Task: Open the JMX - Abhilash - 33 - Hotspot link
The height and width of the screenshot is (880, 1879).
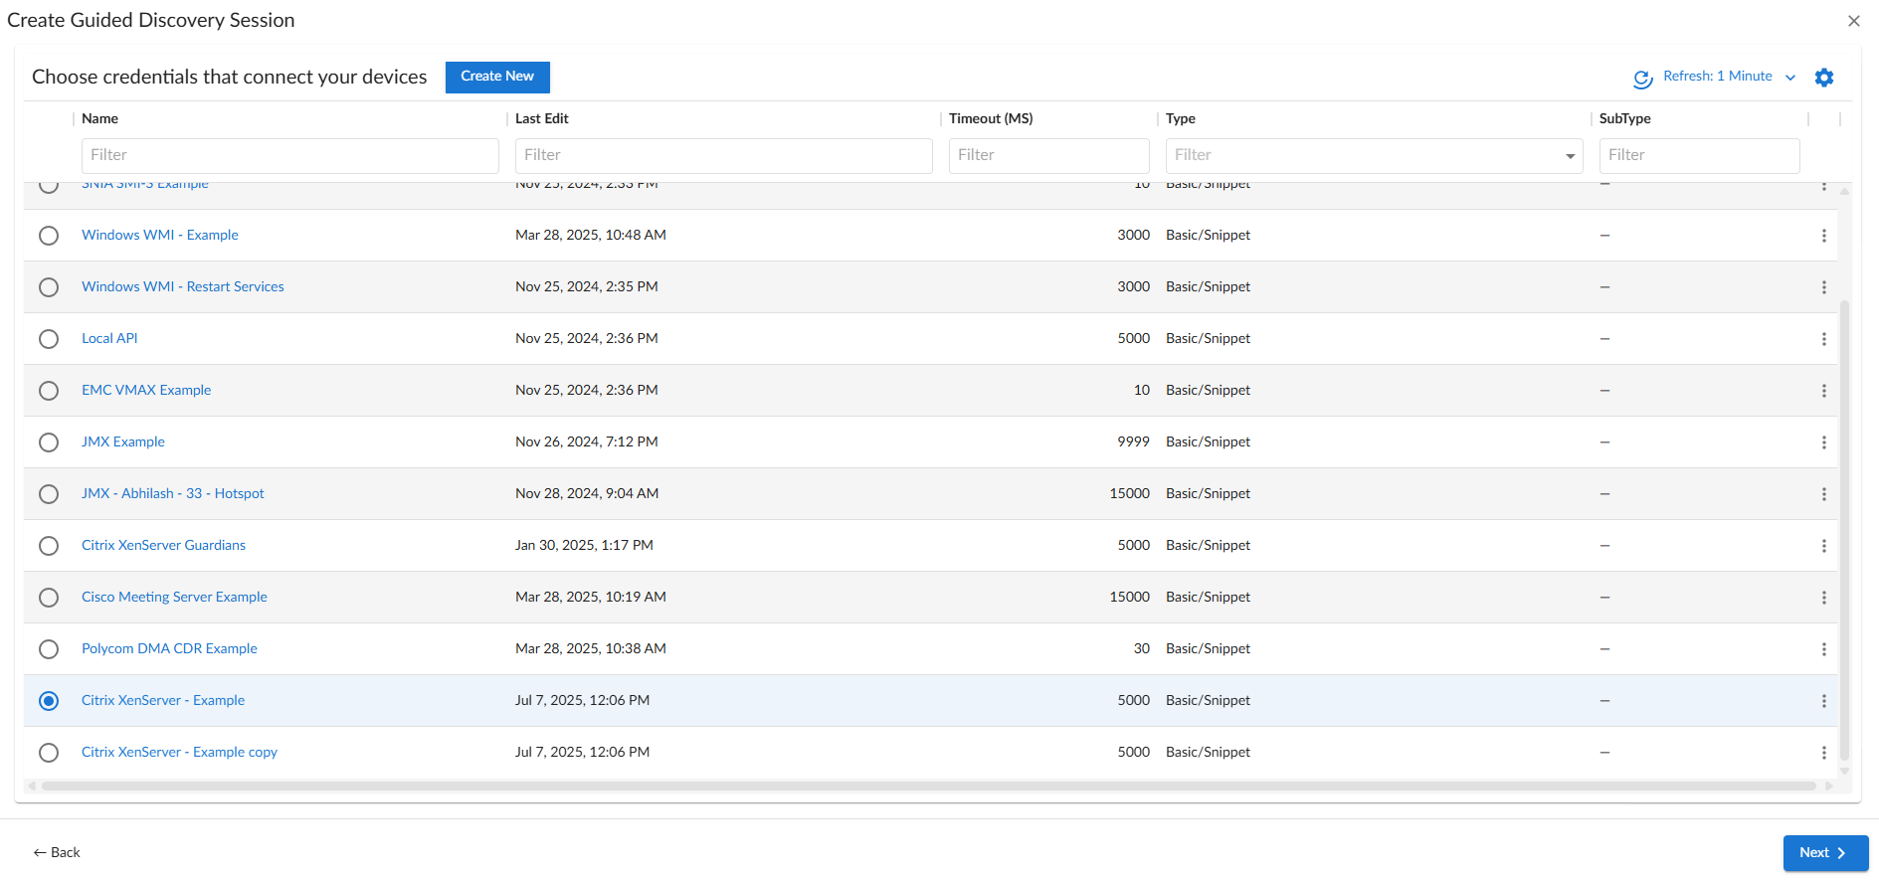Action: click(173, 494)
